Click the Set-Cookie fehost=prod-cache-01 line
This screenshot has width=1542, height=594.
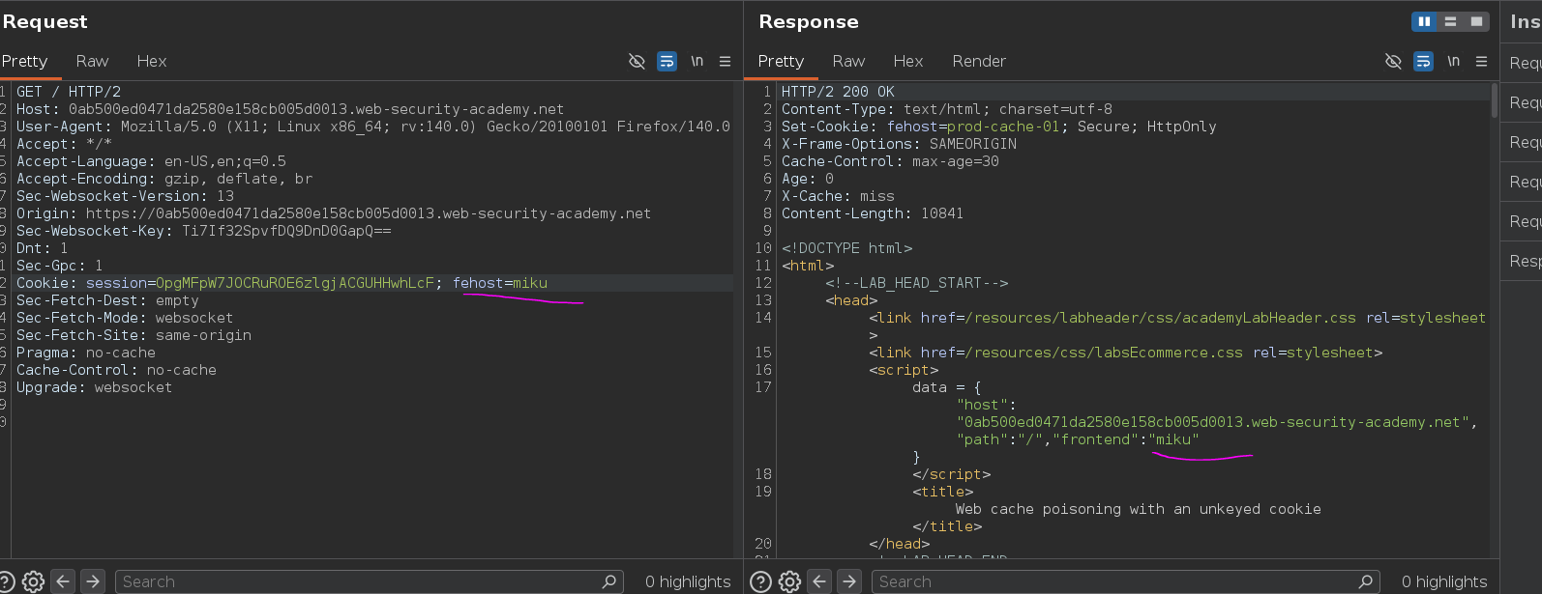[x=999, y=127]
